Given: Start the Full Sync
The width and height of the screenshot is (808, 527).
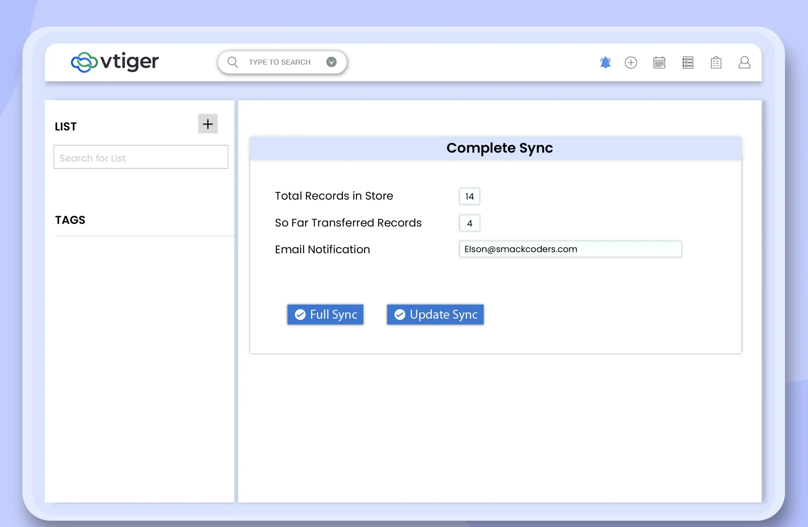Looking at the screenshot, I should [325, 315].
